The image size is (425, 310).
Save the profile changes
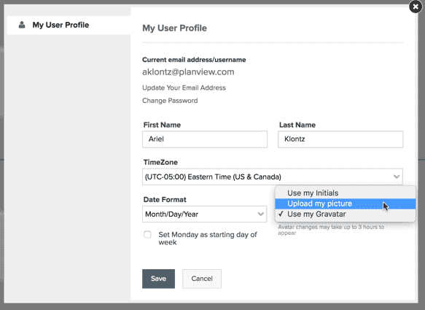coord(159,279)
